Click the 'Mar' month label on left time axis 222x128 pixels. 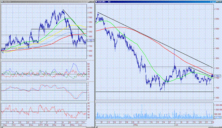click(55, 125)
